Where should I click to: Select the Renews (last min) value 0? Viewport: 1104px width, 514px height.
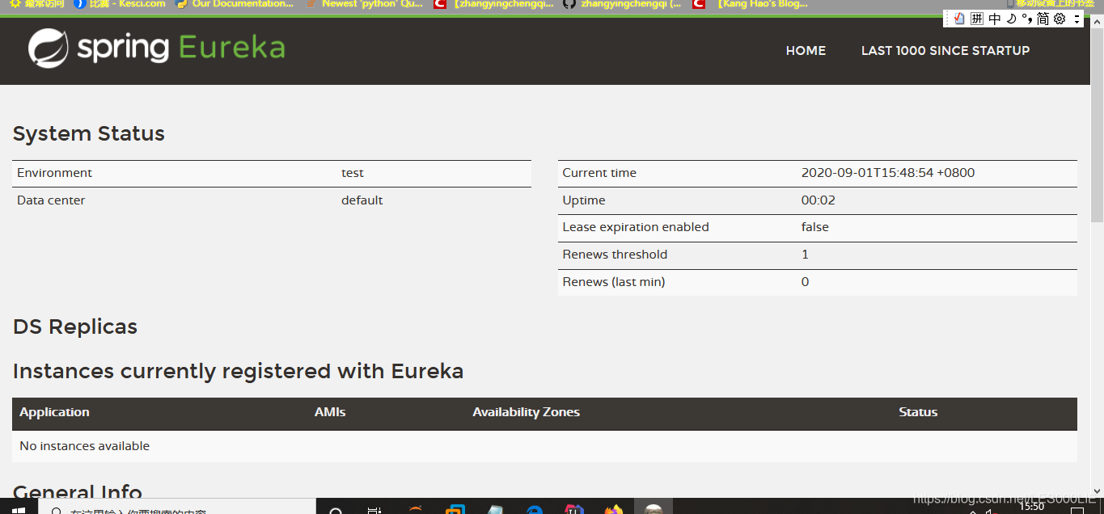(x=805, y=282)
